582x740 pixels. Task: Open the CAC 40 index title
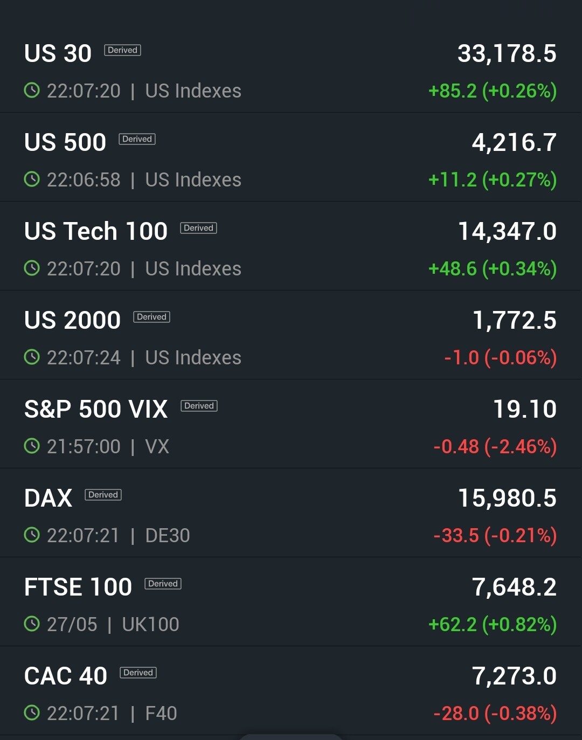click(x=66, y=676)
